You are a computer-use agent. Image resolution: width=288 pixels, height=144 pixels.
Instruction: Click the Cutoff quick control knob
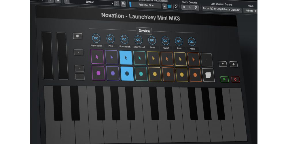(165, 41)
